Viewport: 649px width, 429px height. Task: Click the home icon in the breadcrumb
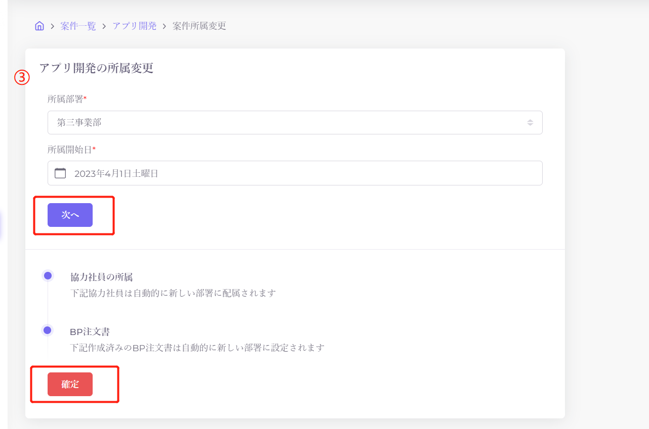click(x=39, y=26)
